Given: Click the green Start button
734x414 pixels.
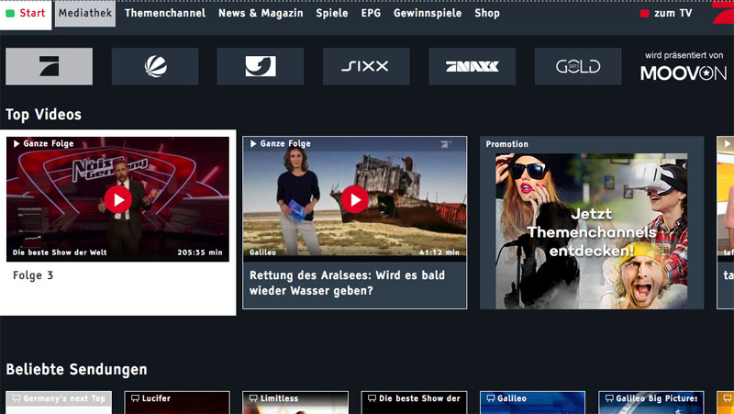Looking at the screenshot, I should click(x=26, y=14).
